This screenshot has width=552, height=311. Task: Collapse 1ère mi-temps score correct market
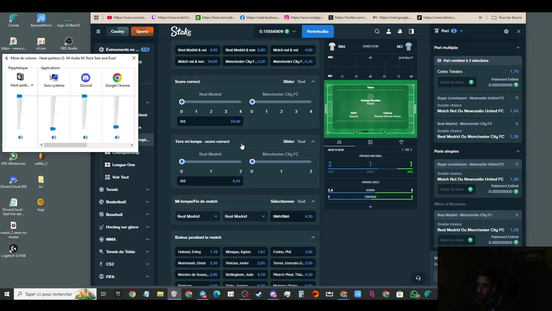(313, 141)
